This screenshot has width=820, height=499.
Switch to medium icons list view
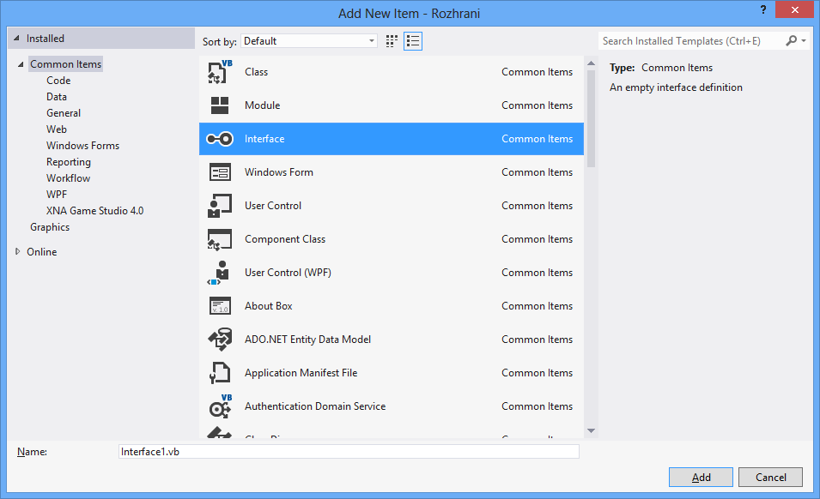(413, 41)
